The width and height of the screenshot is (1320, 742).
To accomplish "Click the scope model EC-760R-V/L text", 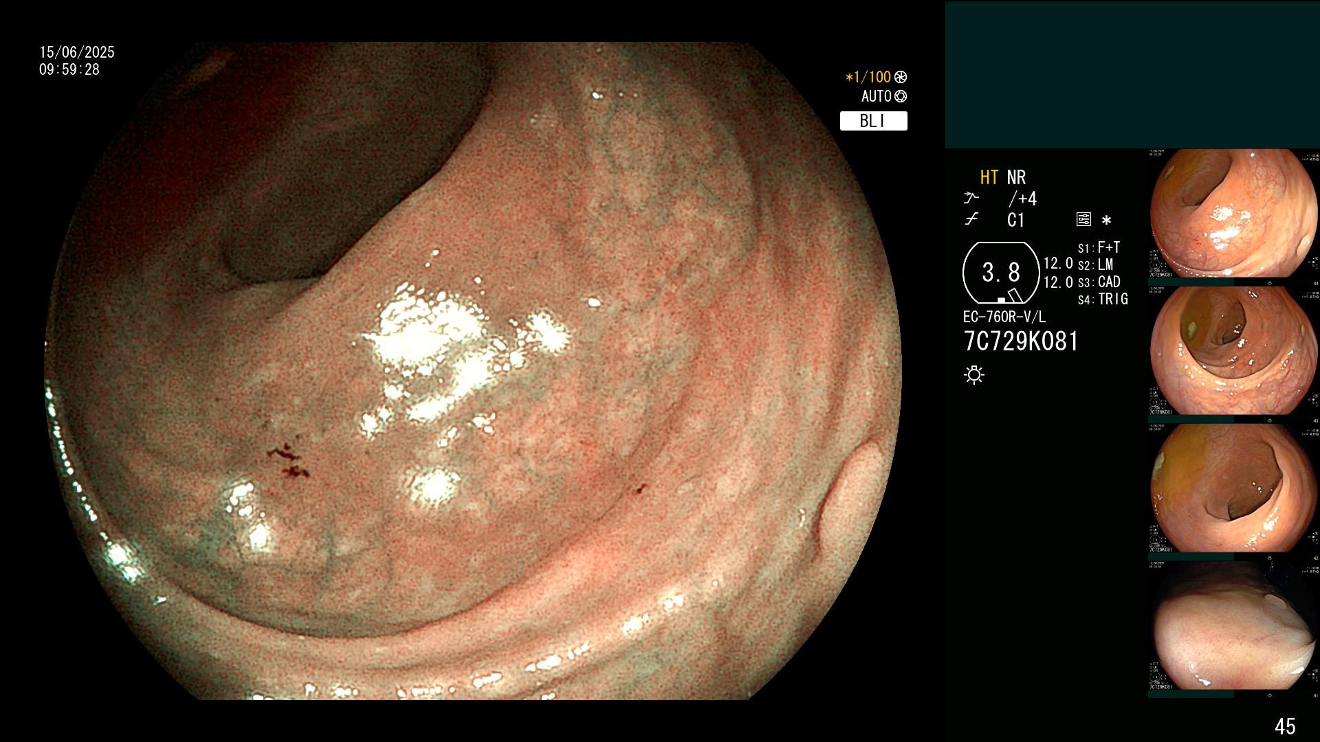I will [1004, 317].
